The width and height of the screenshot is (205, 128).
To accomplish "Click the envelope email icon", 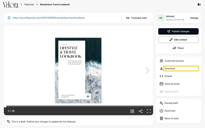I will pos(161,84).
